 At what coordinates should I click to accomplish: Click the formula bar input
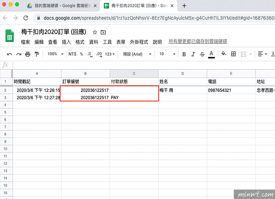(x=144, y=65)
